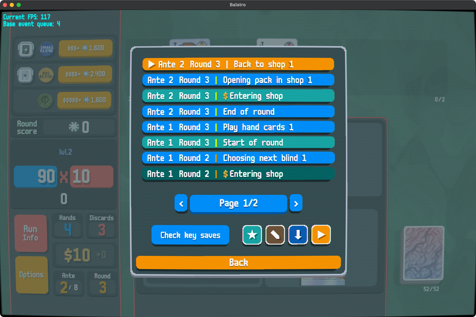Click the play arrow on highlighted save
476x317 pixels.
[x=151, y=64]
